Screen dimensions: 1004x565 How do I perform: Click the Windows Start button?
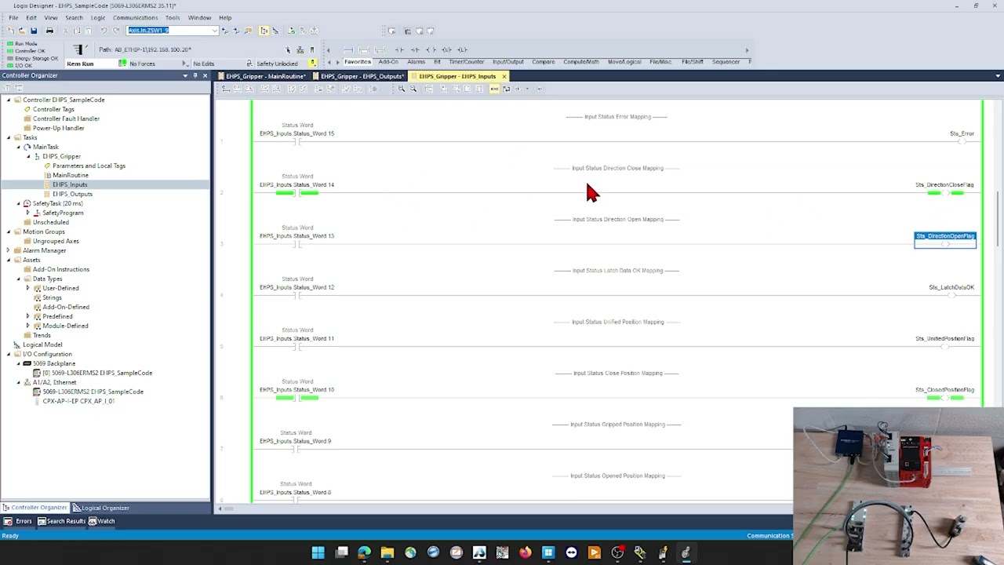318,553
